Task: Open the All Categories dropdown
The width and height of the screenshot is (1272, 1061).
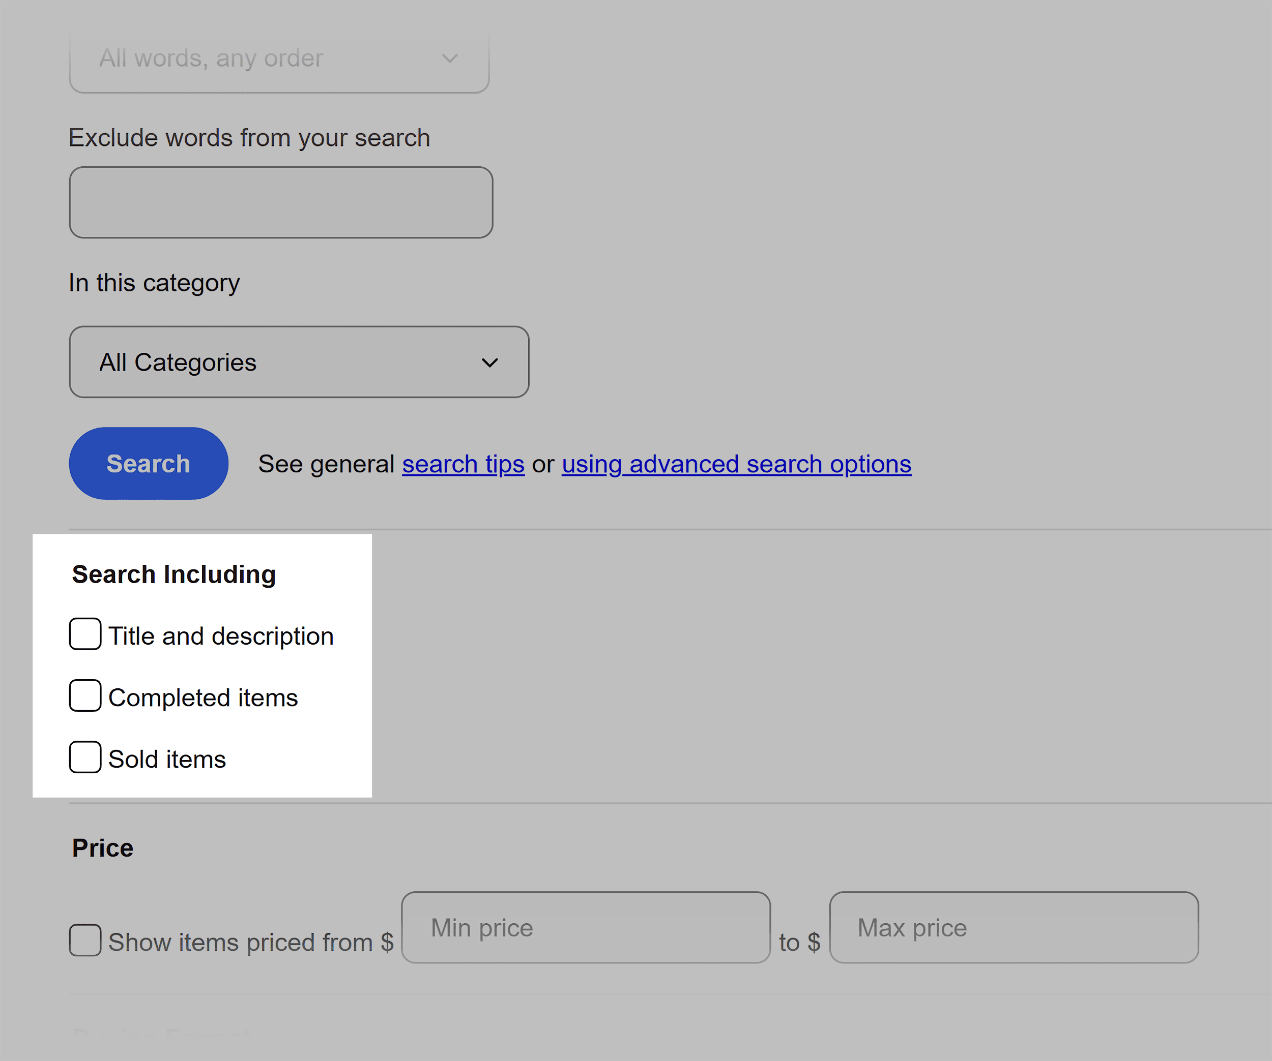Action: (x=299, y=362)
